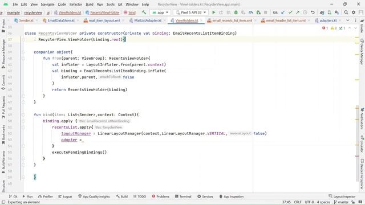Open SDK Manager toolbar icon
Image resolution: width=365 pixels, height=205 pixels.
click(x=337, y=13)
